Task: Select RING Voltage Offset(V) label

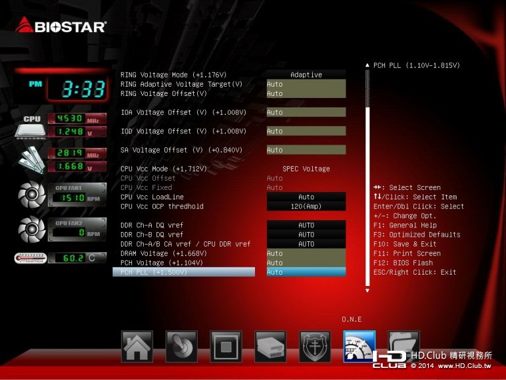Action: tap(164, 93)
